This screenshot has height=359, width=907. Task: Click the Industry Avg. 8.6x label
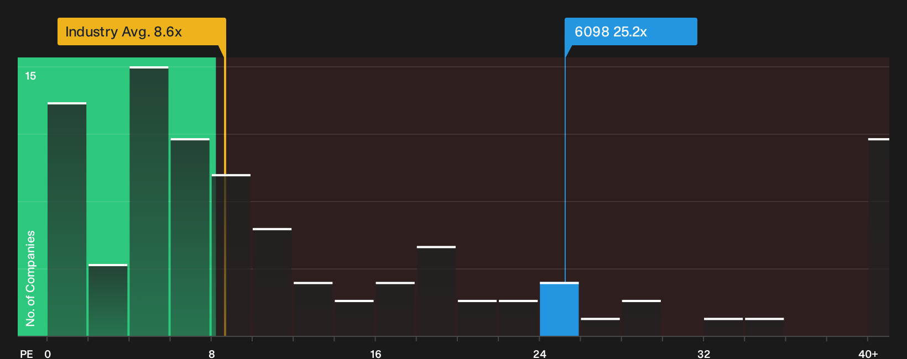click(x=142, y=31)
